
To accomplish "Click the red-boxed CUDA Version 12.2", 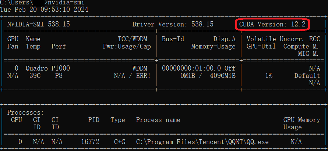I will (x=273, y=24).
